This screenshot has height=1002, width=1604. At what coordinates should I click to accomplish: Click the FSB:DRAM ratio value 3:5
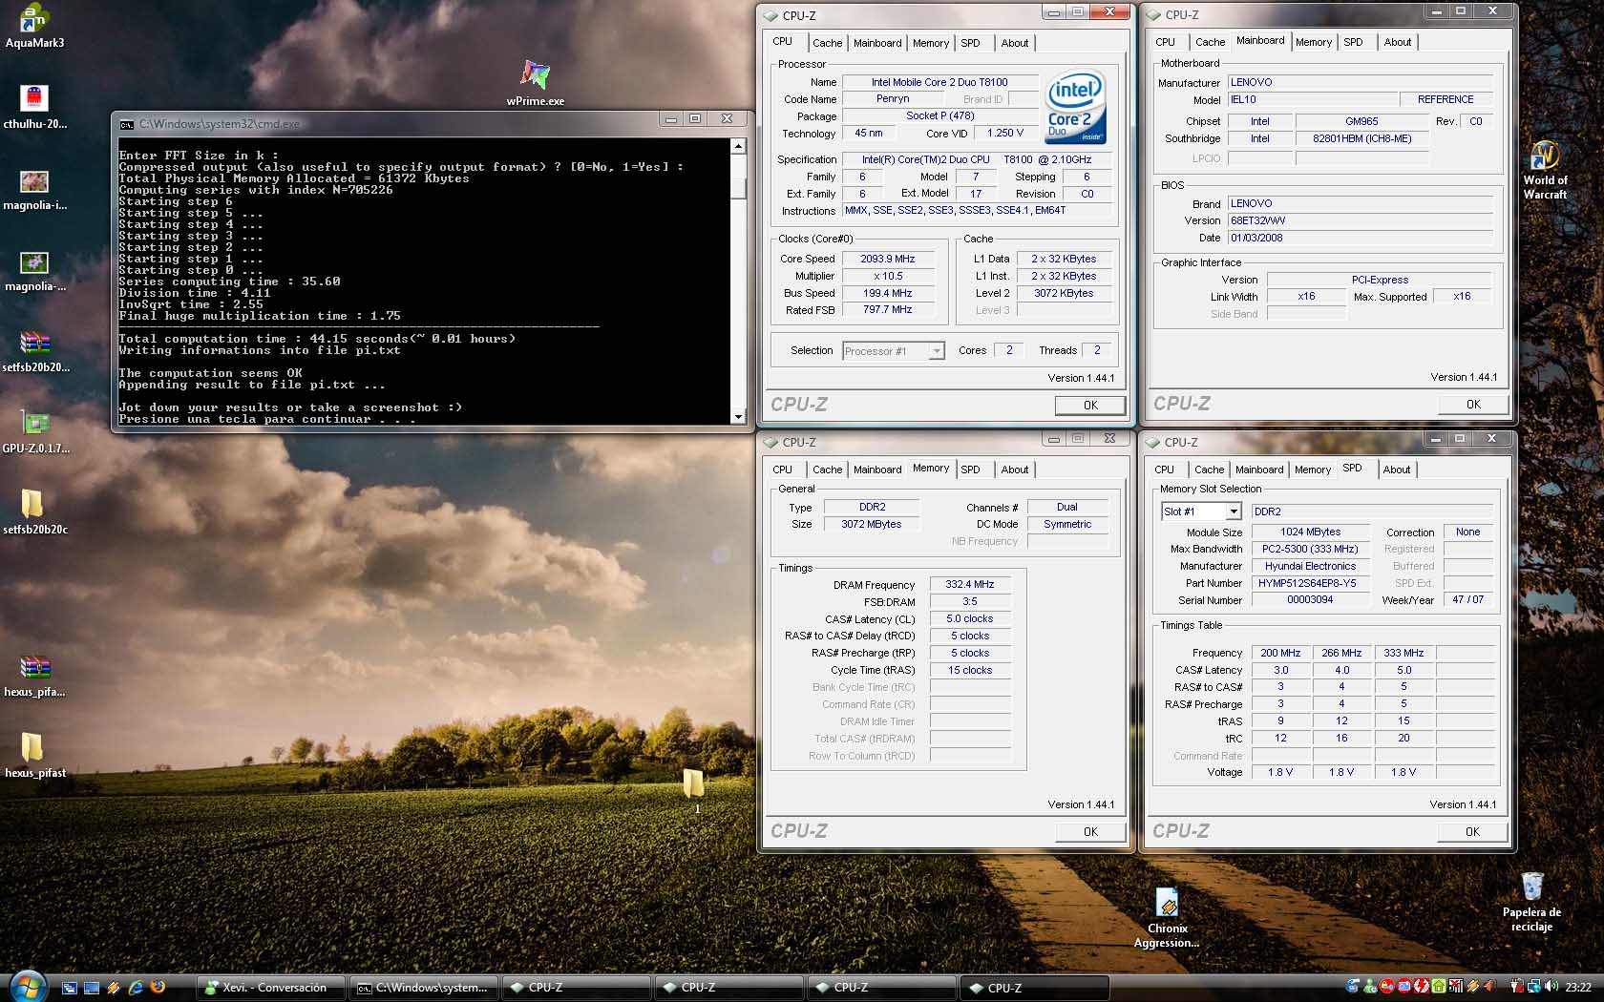[x=969, y=601]
